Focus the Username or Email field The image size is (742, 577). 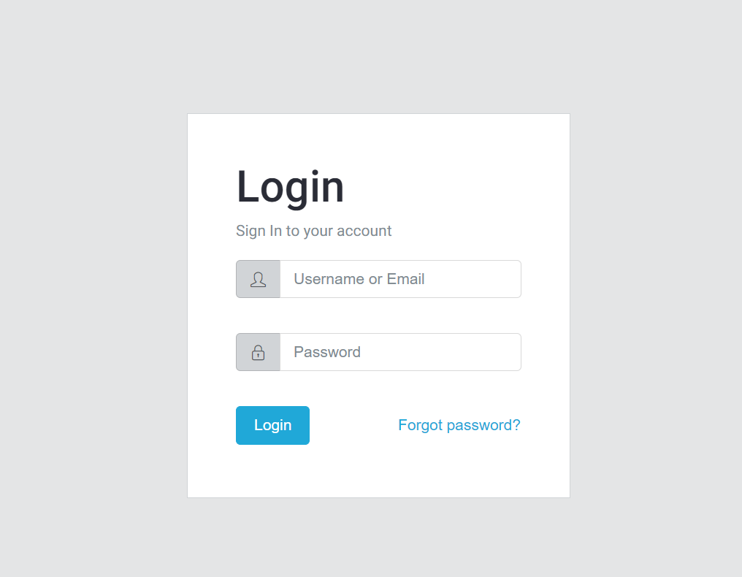click(400, 279)
